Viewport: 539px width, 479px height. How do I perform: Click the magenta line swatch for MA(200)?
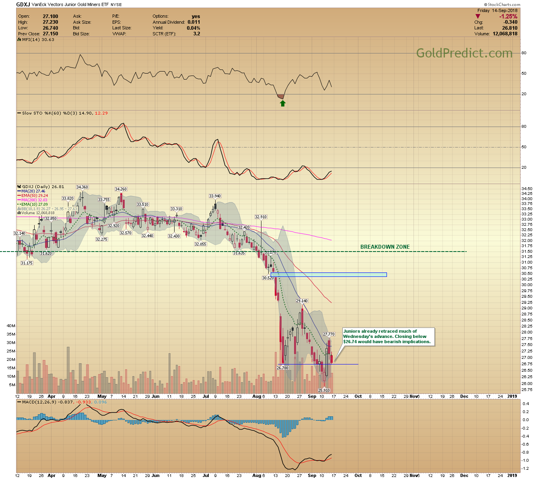coord(19,200)
